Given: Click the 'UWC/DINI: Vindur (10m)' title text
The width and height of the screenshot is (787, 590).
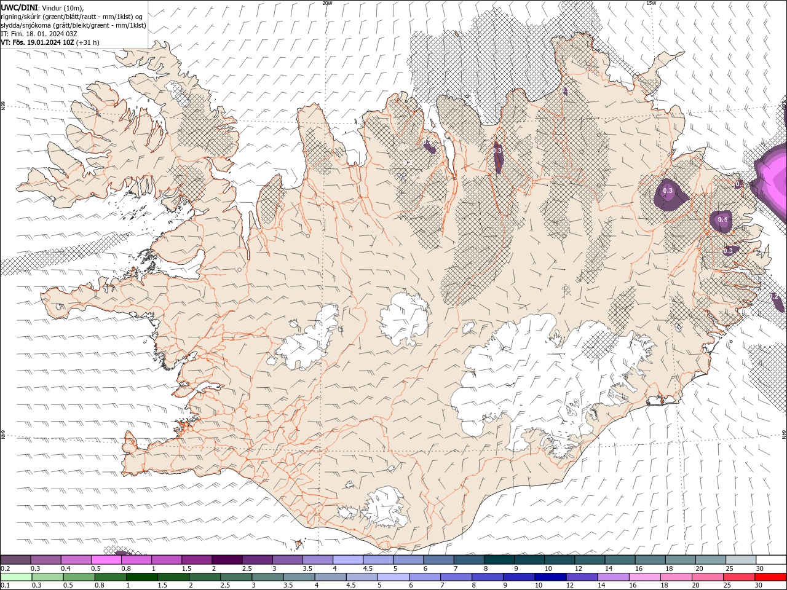Looking at the screenshot, I should (x=42, y=7).
